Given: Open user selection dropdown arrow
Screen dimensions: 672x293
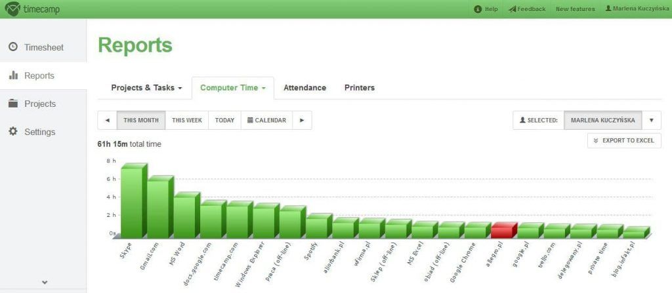Looking at the screenshot, I should (652, 121).
